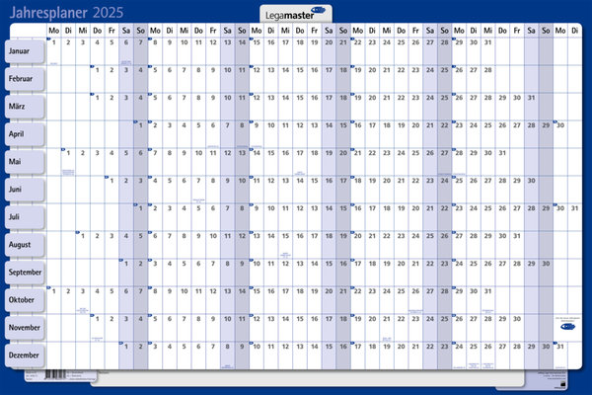Select day 14 in the Februar row
592x395 pixels.
[286, 71]
